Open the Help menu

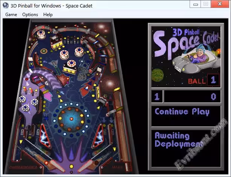click(48, 15)
